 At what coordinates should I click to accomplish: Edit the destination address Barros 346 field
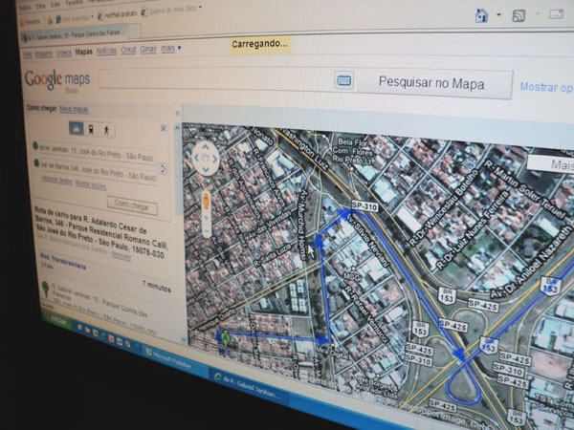99,172
